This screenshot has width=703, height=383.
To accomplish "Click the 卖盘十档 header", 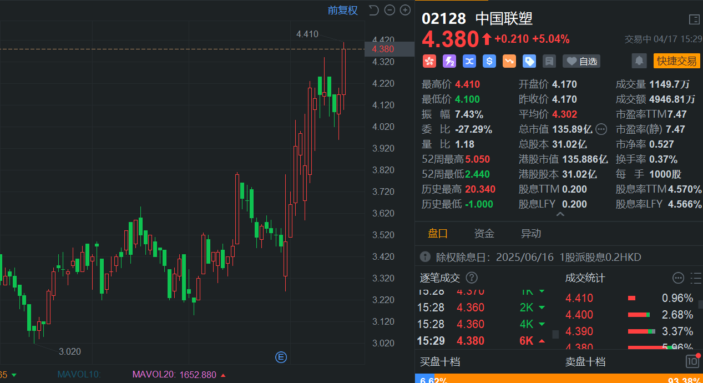I will (585, 362).
